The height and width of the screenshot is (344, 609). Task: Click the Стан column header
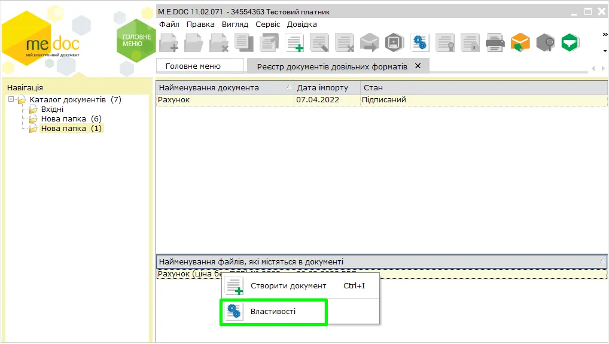(x=484, y=88)
